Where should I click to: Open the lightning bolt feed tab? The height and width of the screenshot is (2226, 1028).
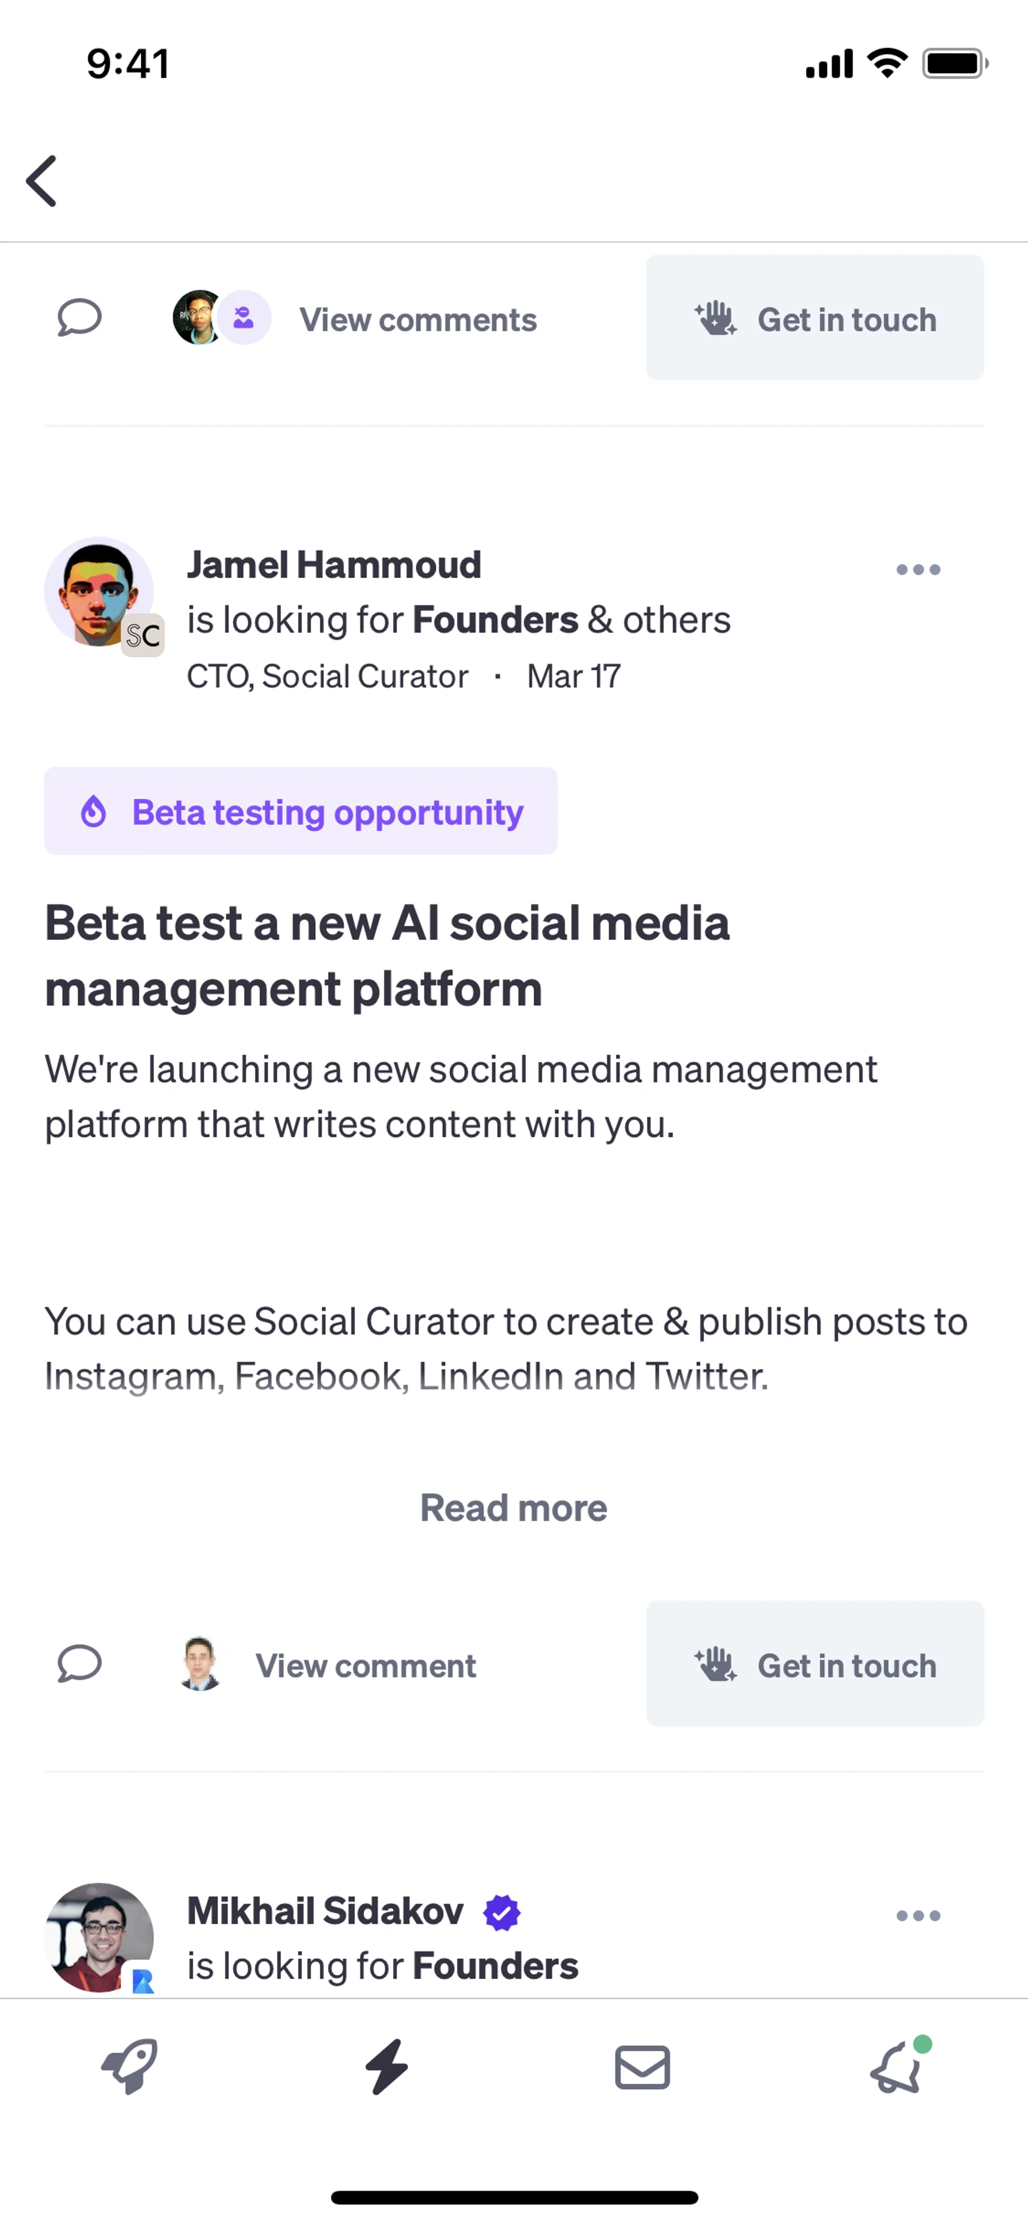click(x=386, y=2067)
